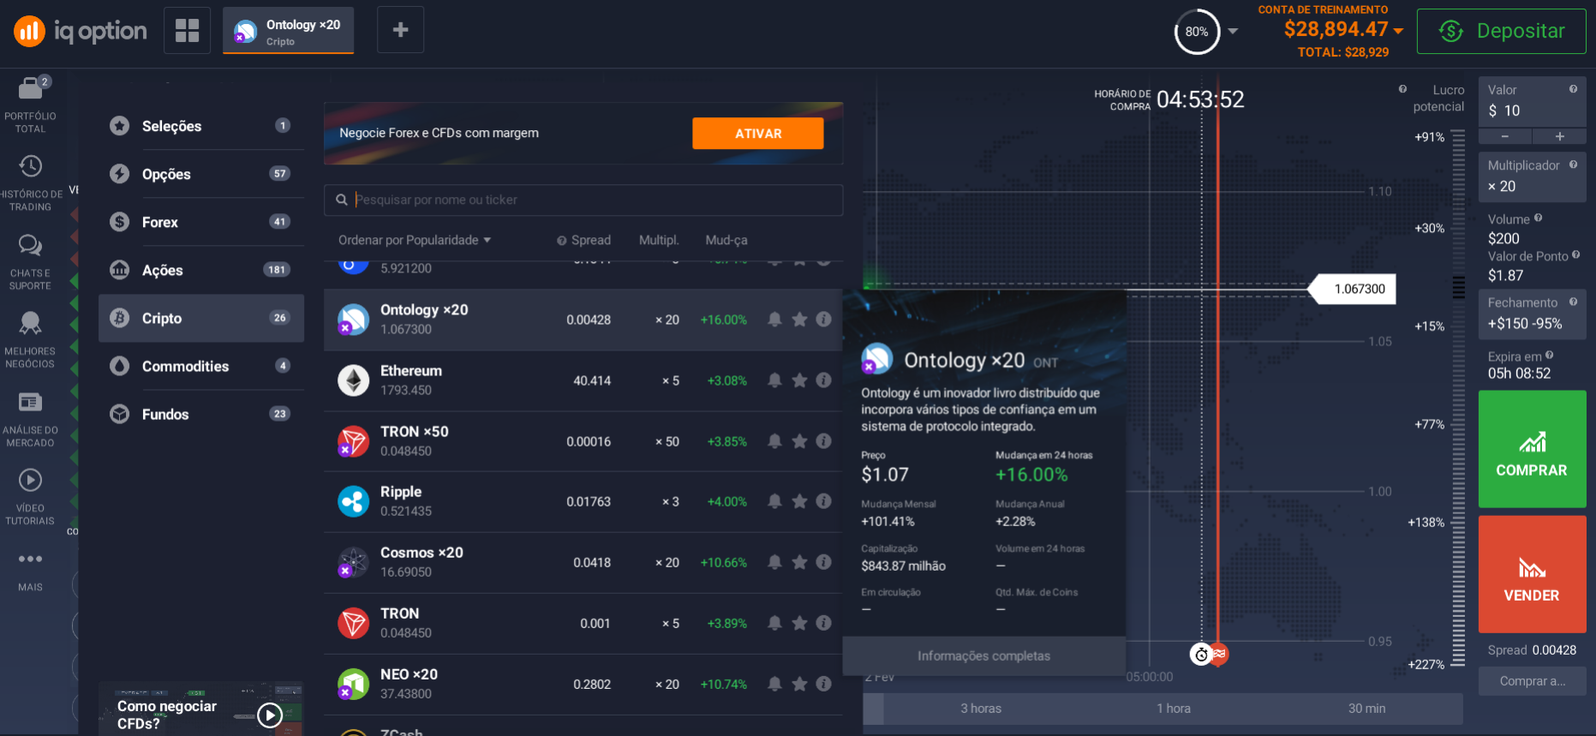
Task: Click the IQ Option logo
Action: 81,32
